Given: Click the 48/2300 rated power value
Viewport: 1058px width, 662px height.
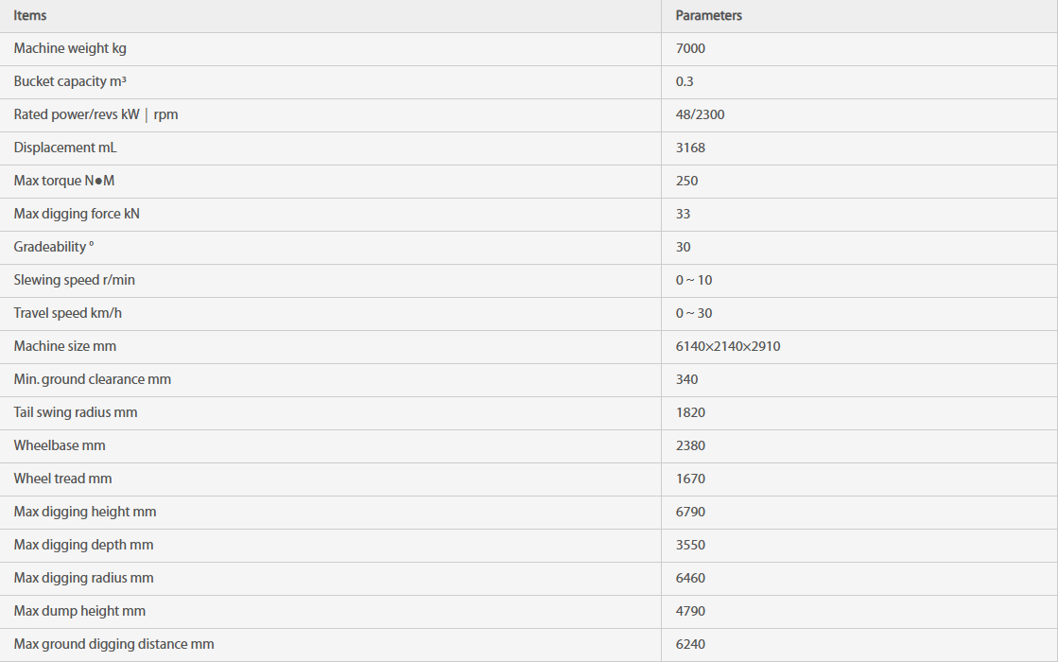Looking at the screenshot, I should pyautogui.click(x=700, y=114).
